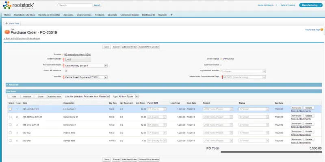Expand the Advanced section
Viewport: 325px width, 162px height.
7,85
